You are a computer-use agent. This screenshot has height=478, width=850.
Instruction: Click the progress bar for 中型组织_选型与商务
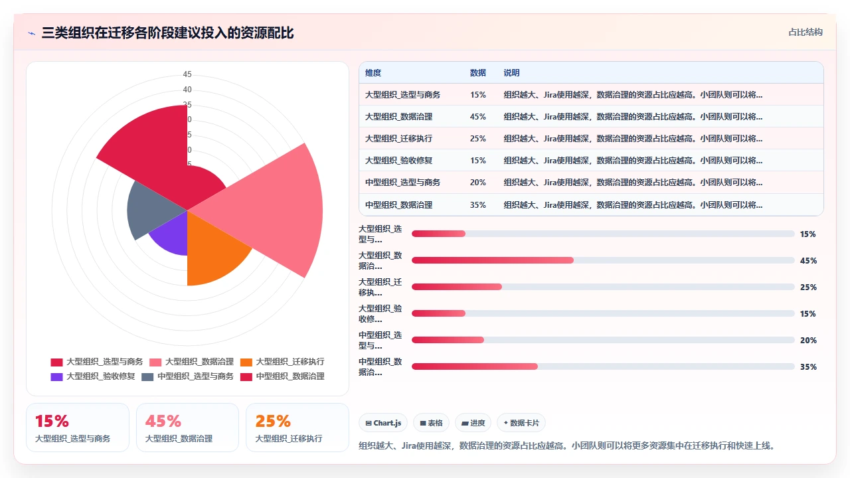point(603,340)
